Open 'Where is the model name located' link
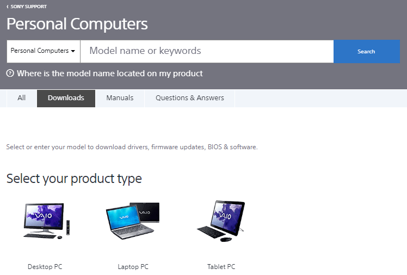407x275 pixels. point(109,74)
